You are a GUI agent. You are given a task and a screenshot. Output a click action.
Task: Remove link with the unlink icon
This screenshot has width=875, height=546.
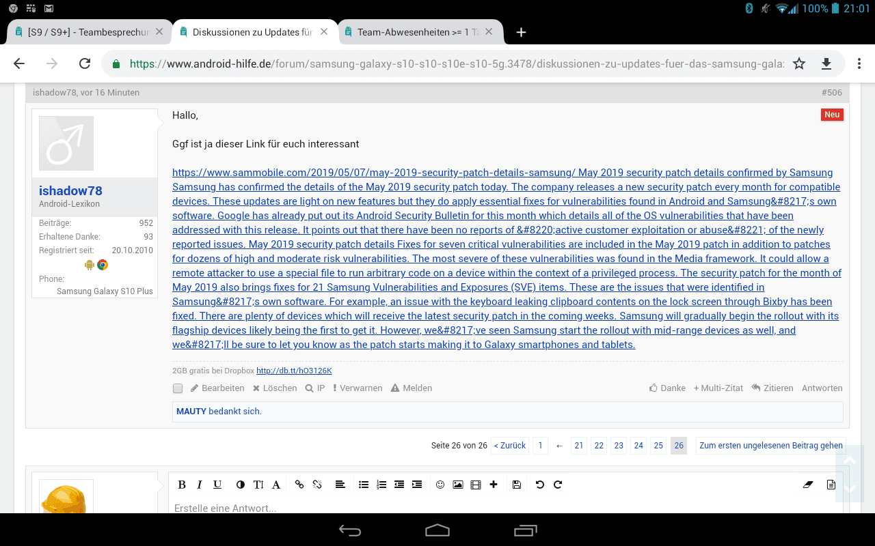coord(317,485)
